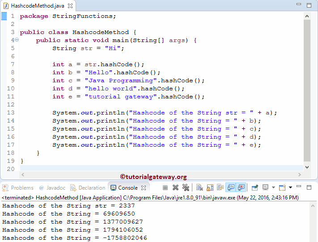Screen dimensions: 318x242
Task: Toggle Show Console on standard output change
Action: [231, 187]
